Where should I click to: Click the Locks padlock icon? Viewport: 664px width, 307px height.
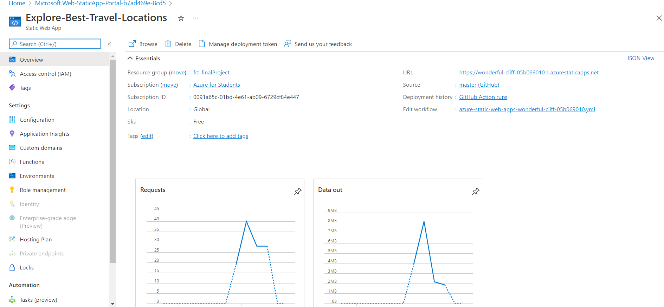(12, 267)
